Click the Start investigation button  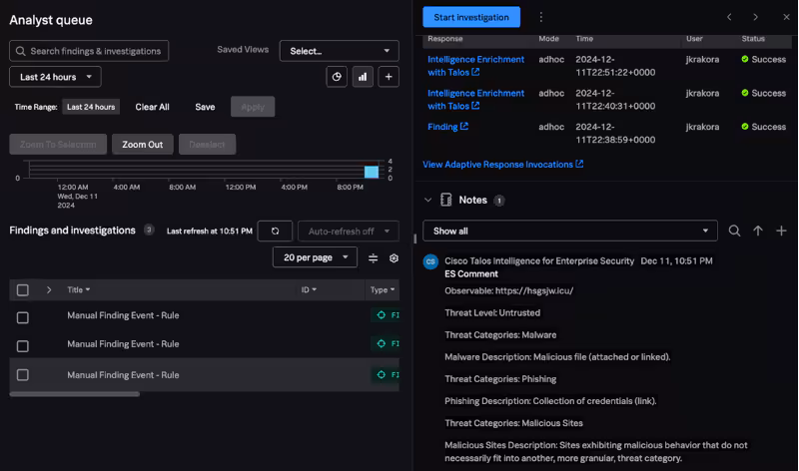coord(471,17)
